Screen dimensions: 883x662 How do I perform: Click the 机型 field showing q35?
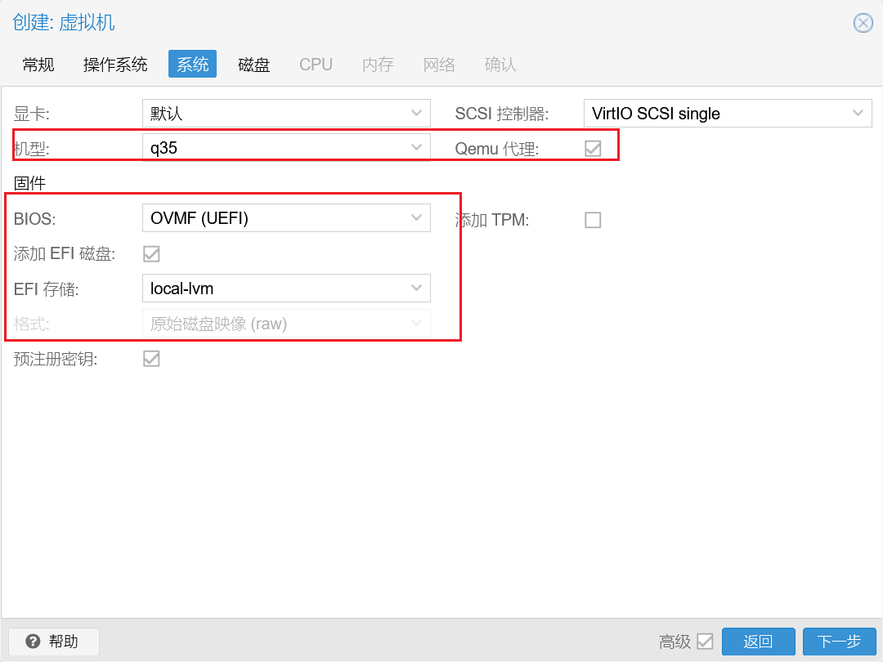286,147
